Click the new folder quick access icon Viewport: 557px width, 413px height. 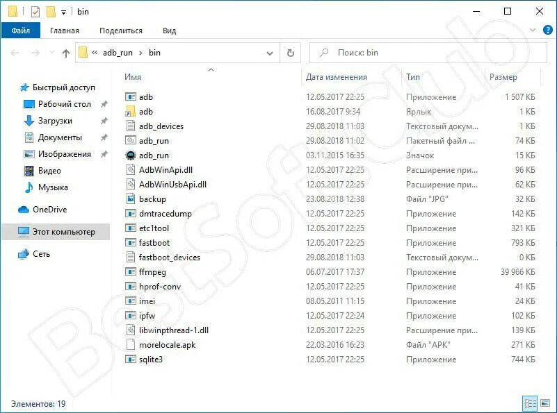pyautogui.click(x=51, y=12)
